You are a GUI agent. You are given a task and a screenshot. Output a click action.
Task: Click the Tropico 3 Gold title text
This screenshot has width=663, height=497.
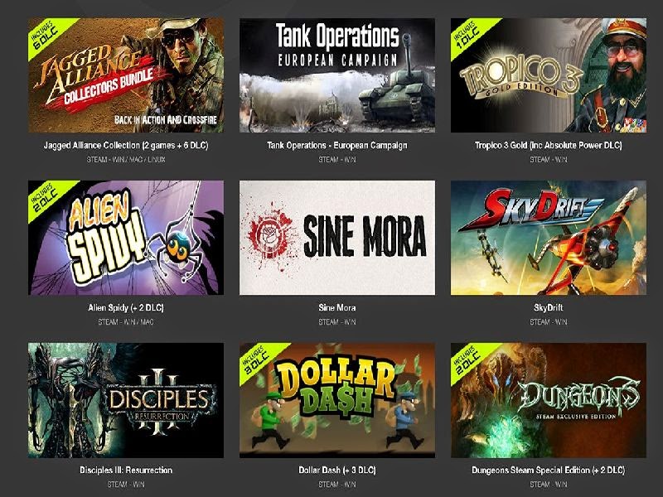pyautogui.click(x=549, y=146)
